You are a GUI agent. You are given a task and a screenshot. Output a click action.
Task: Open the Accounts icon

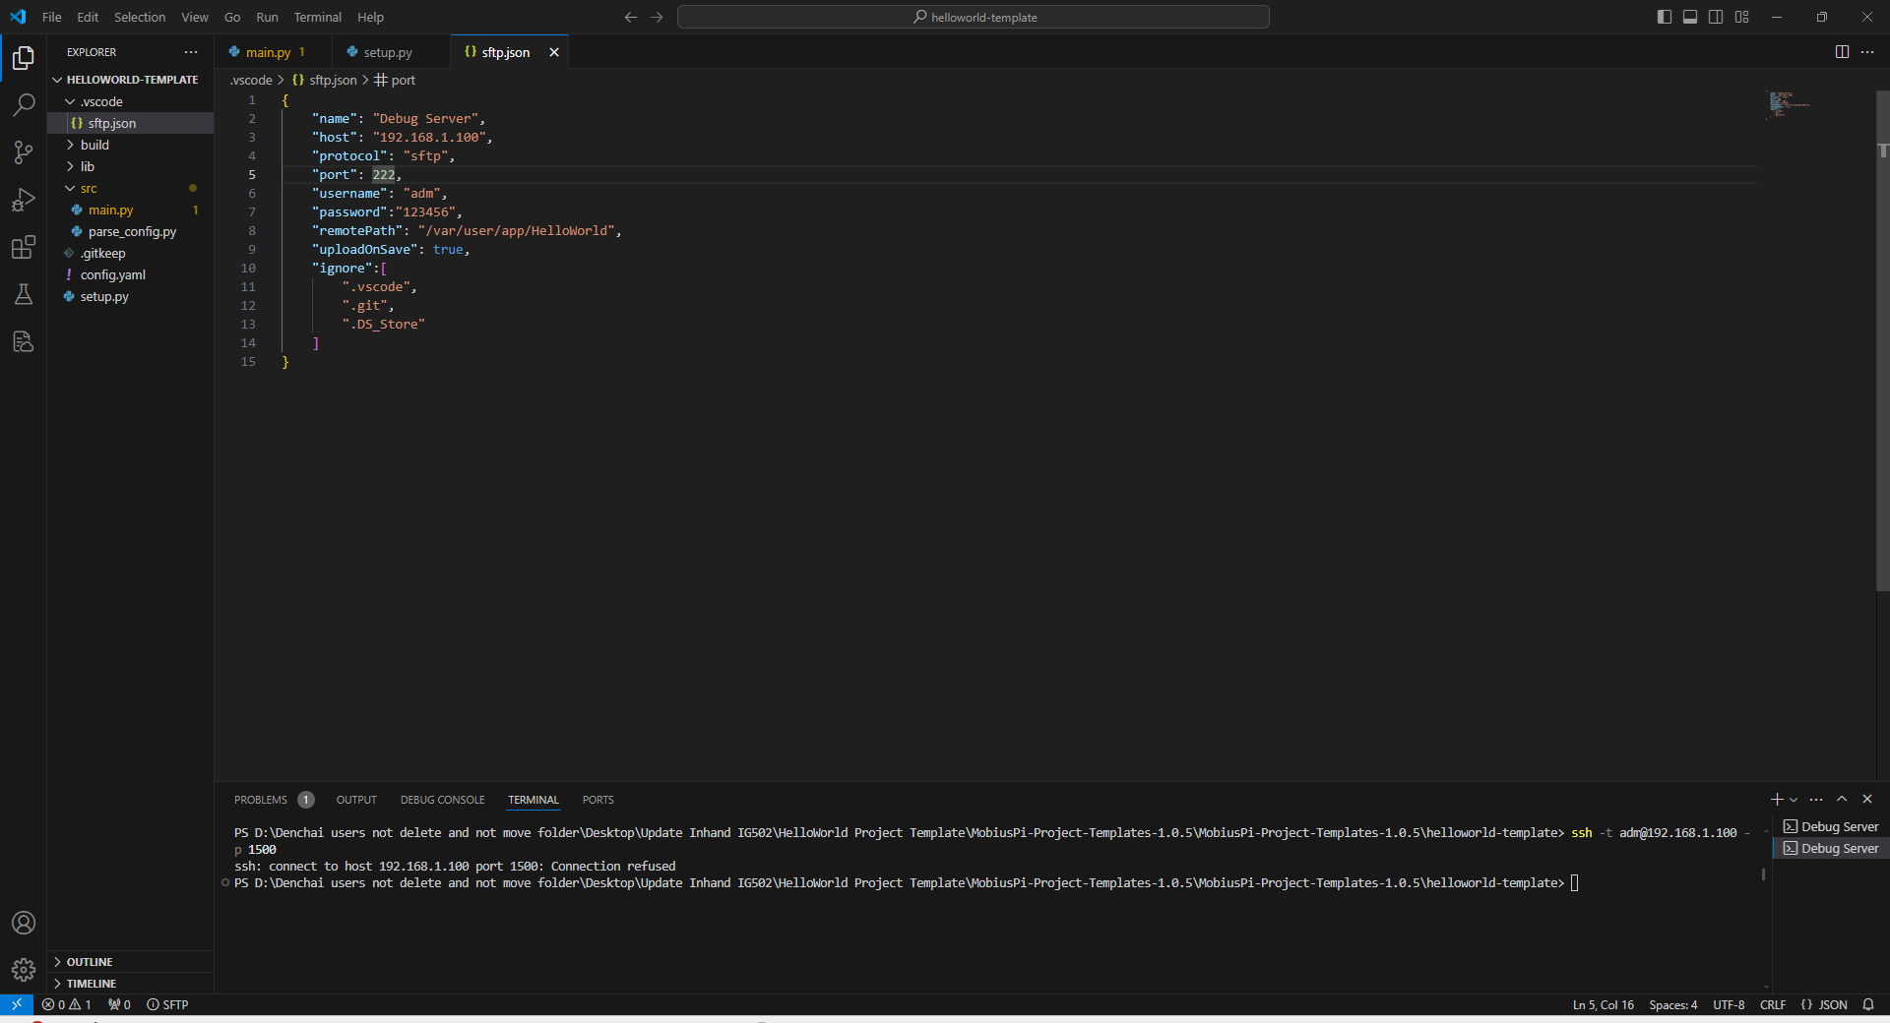[24, 923]
